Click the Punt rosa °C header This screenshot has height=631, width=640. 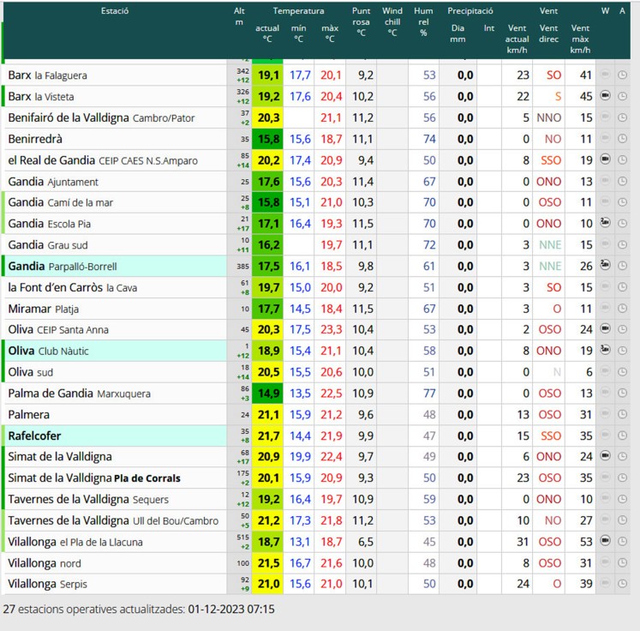[x=361, y=21]
